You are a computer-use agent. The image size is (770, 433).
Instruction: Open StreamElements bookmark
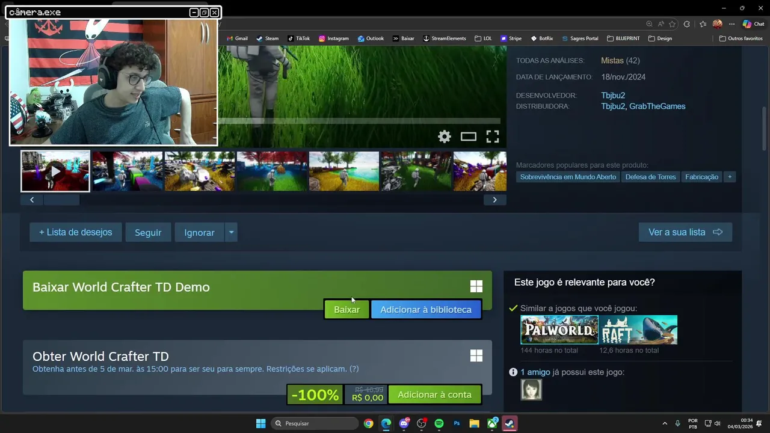pyautogui.click(x=445, y=38)
